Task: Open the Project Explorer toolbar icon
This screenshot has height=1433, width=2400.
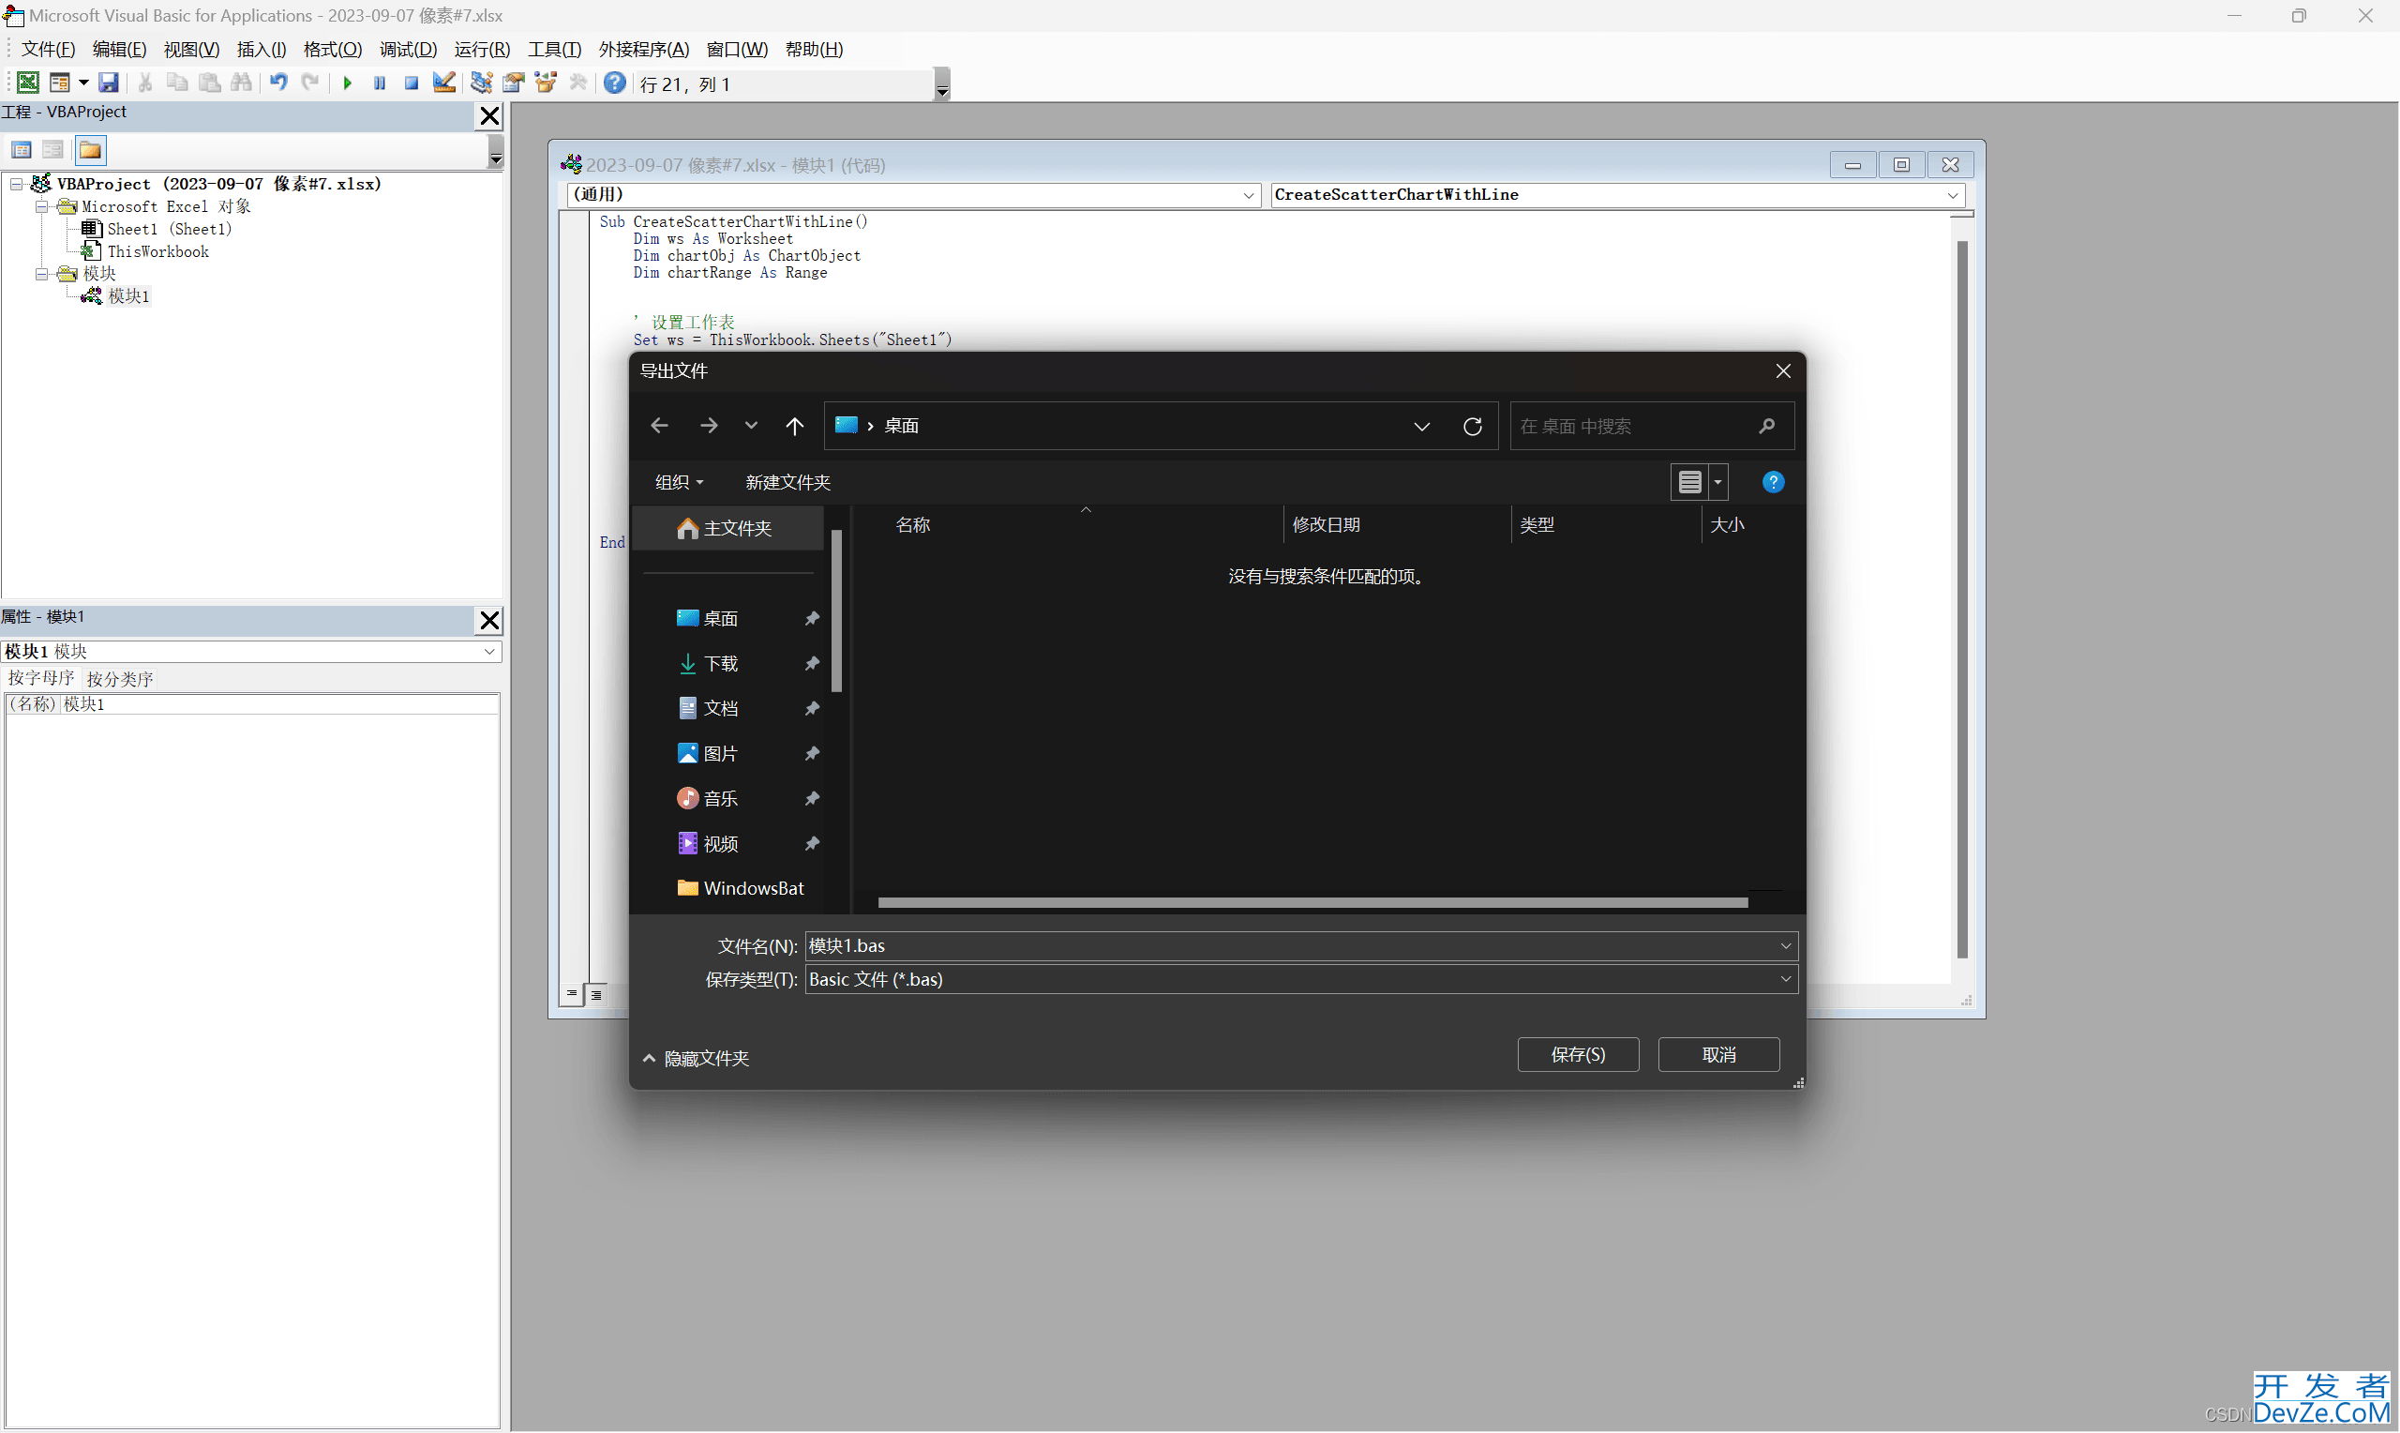Action: coord(481,83)
